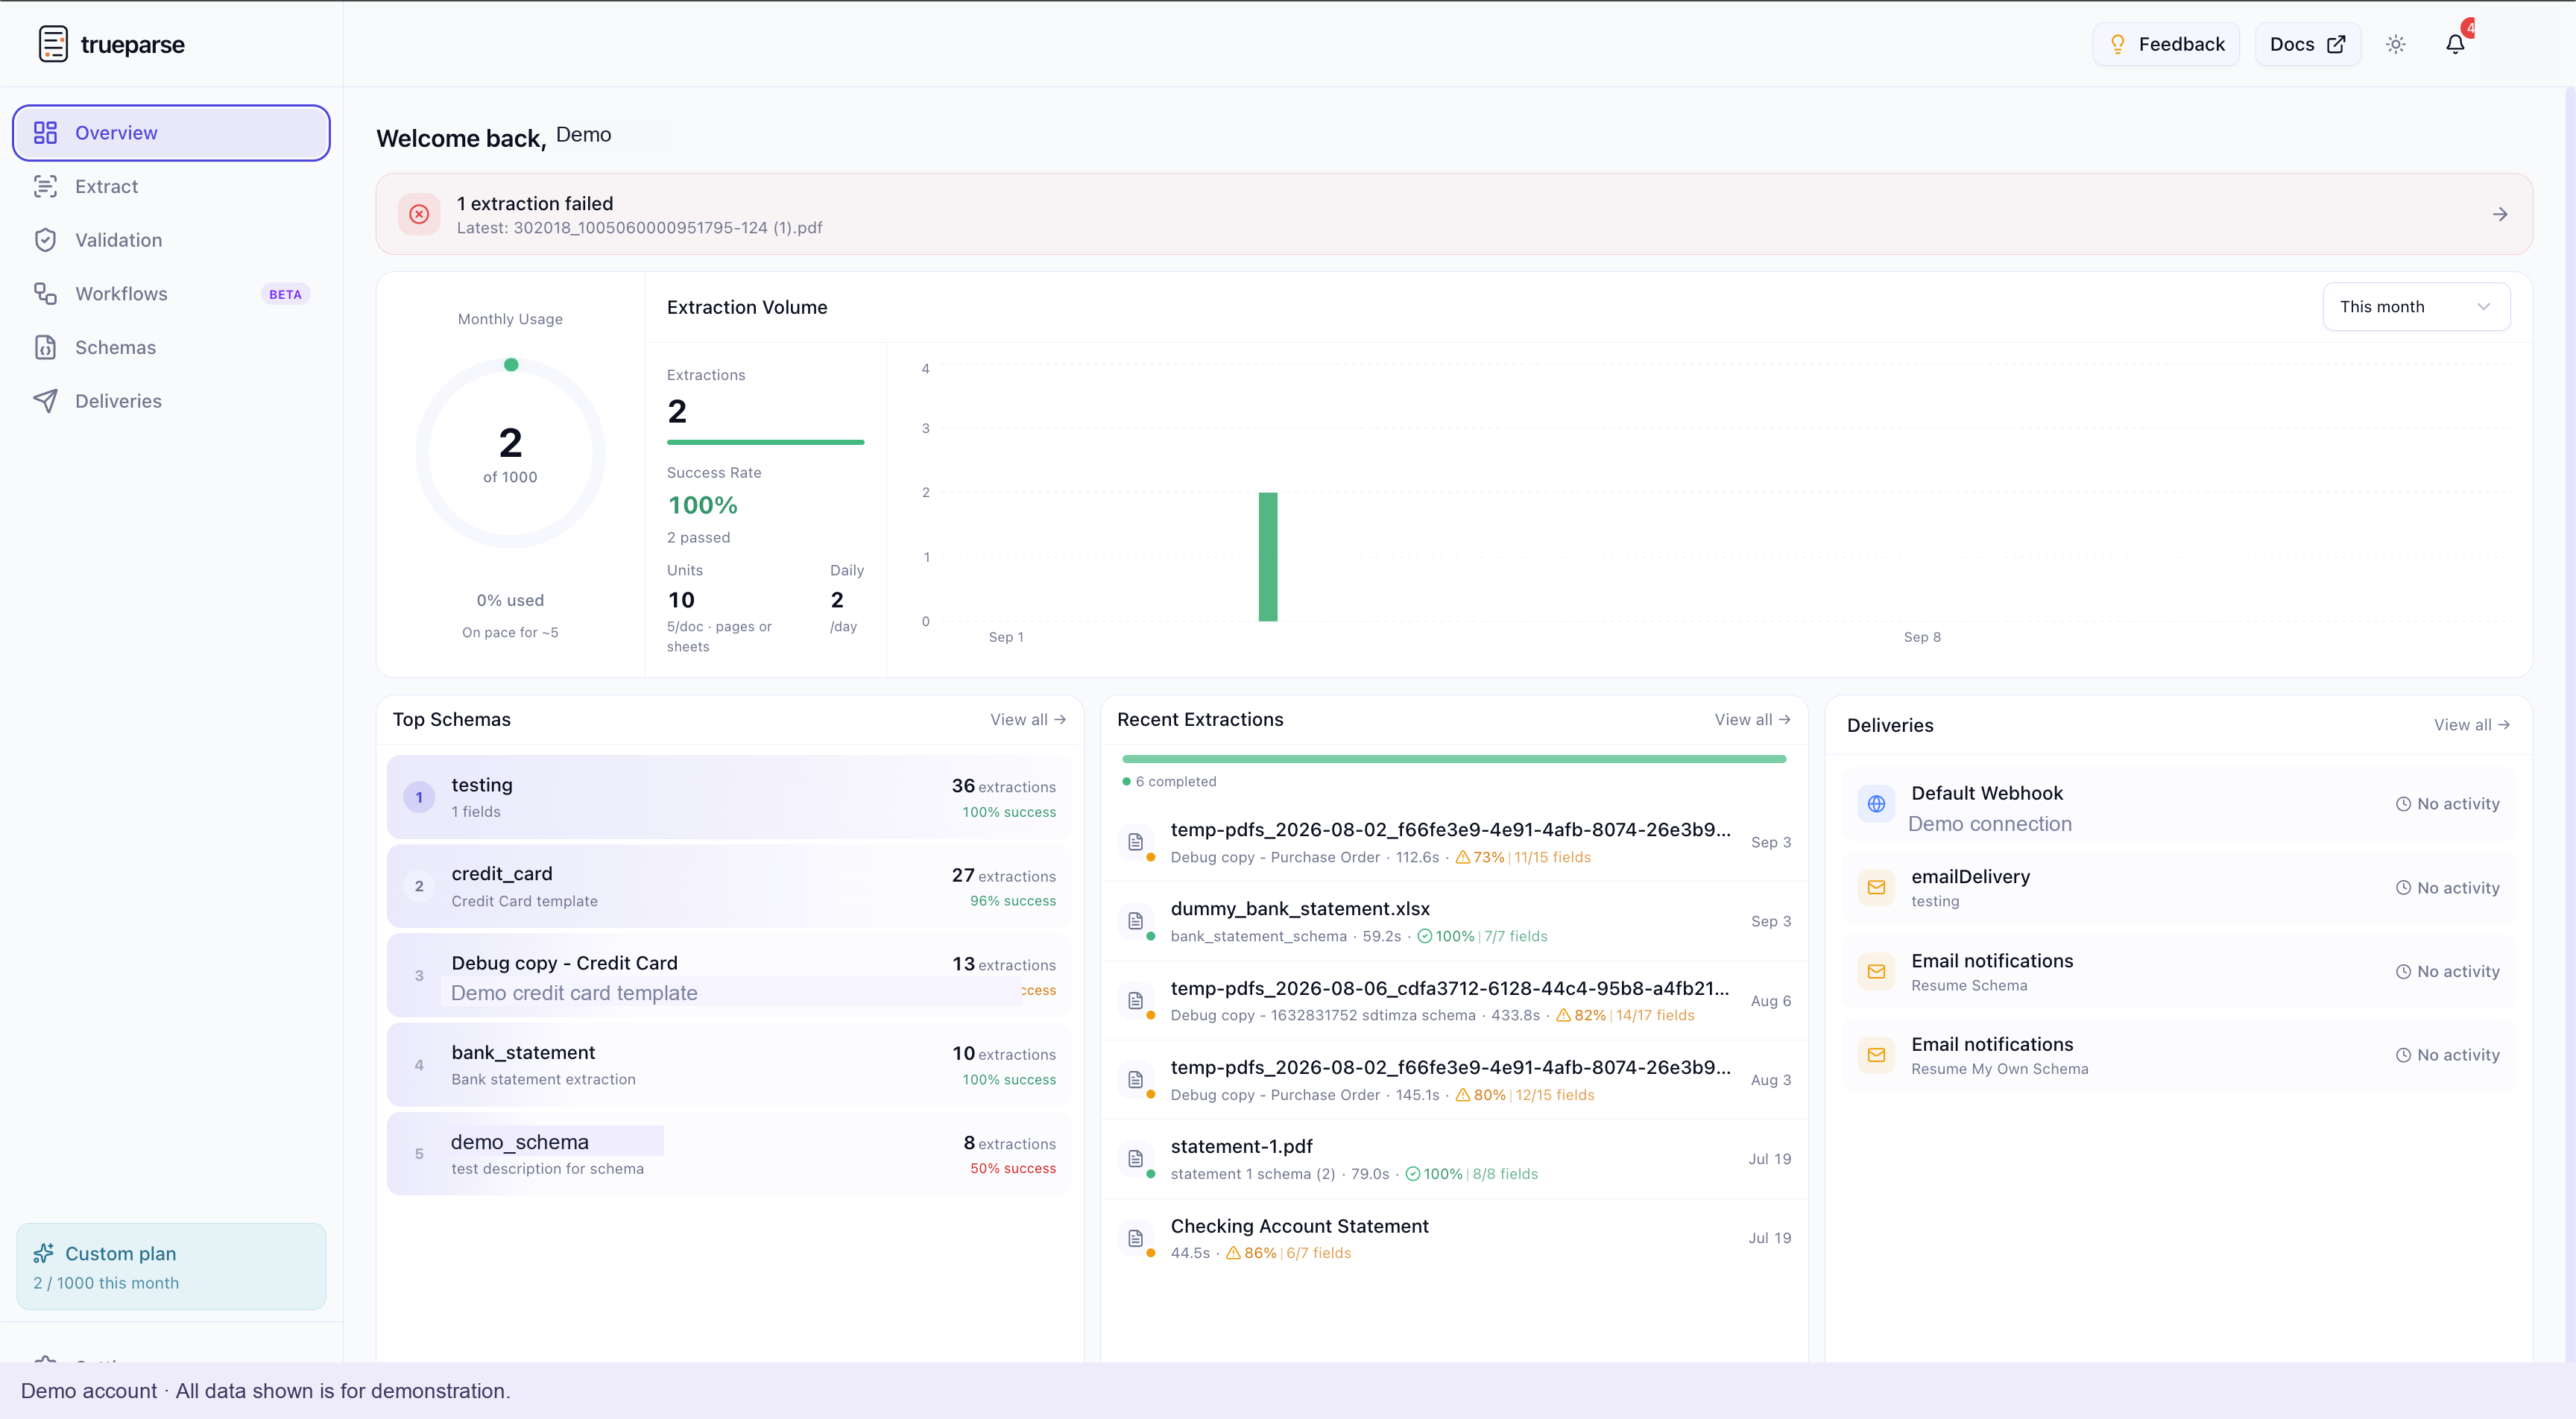Click the BETA badge beside Workflows

point(285,294)
